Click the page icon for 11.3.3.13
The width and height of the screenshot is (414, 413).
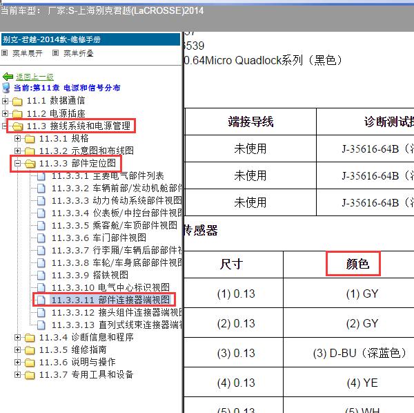click(41, 325)
